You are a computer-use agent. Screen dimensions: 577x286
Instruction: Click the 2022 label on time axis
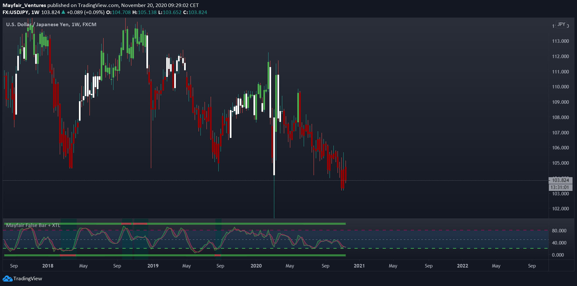(x=463, y=266)
